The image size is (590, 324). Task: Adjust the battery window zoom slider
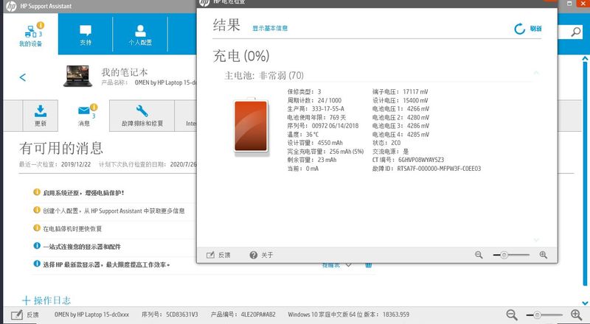(x=504, y=255)
